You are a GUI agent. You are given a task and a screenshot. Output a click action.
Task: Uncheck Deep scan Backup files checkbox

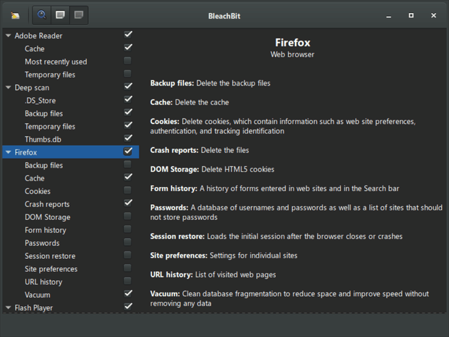(128, 112)
